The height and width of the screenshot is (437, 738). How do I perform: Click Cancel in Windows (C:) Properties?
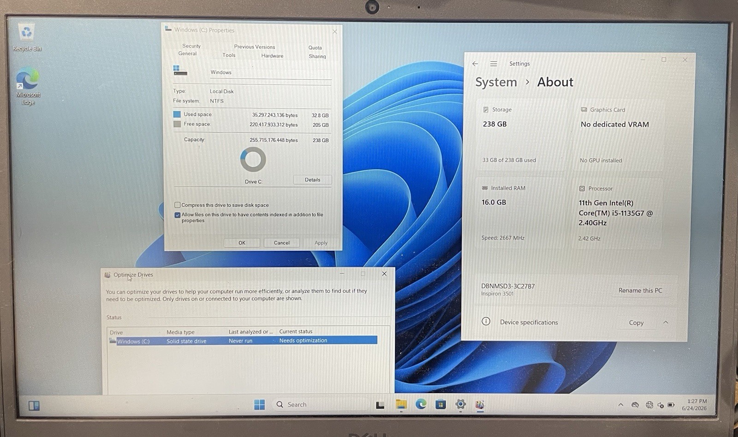pos(282,243)
